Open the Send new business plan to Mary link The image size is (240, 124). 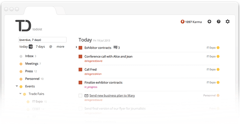click(x=112, y=96)
